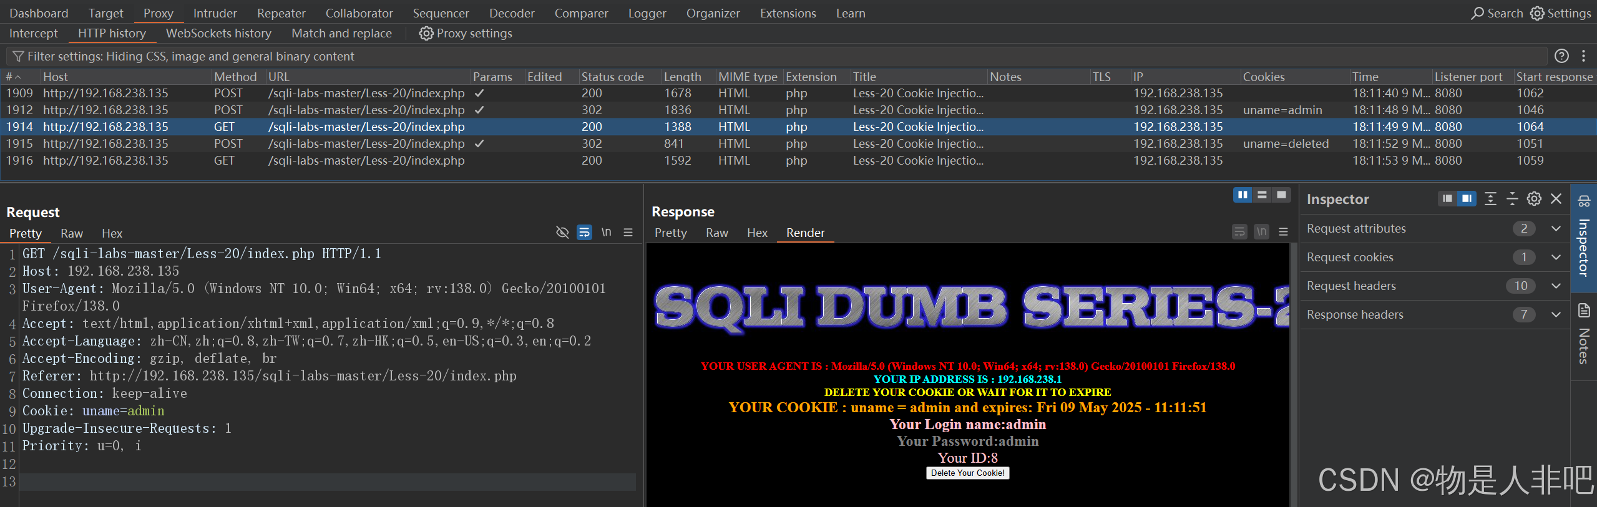The height and width of the screenshot is (507, 1597).
Task: Click the Proxy settings gear icon
Action: 426,33
